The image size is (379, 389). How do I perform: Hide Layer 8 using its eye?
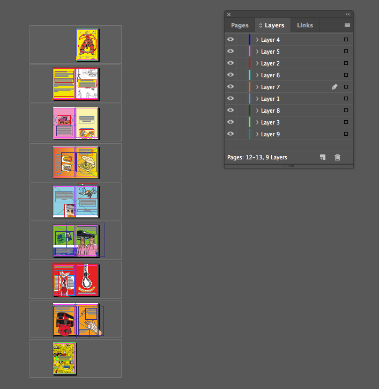231,110
